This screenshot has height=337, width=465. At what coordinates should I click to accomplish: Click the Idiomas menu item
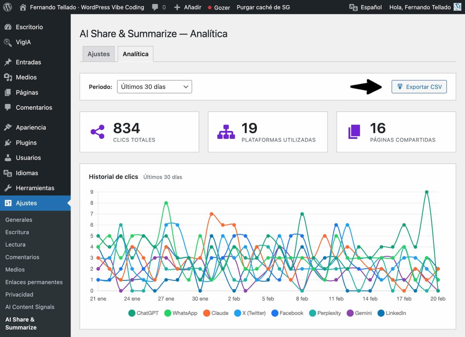coord(35,173)
